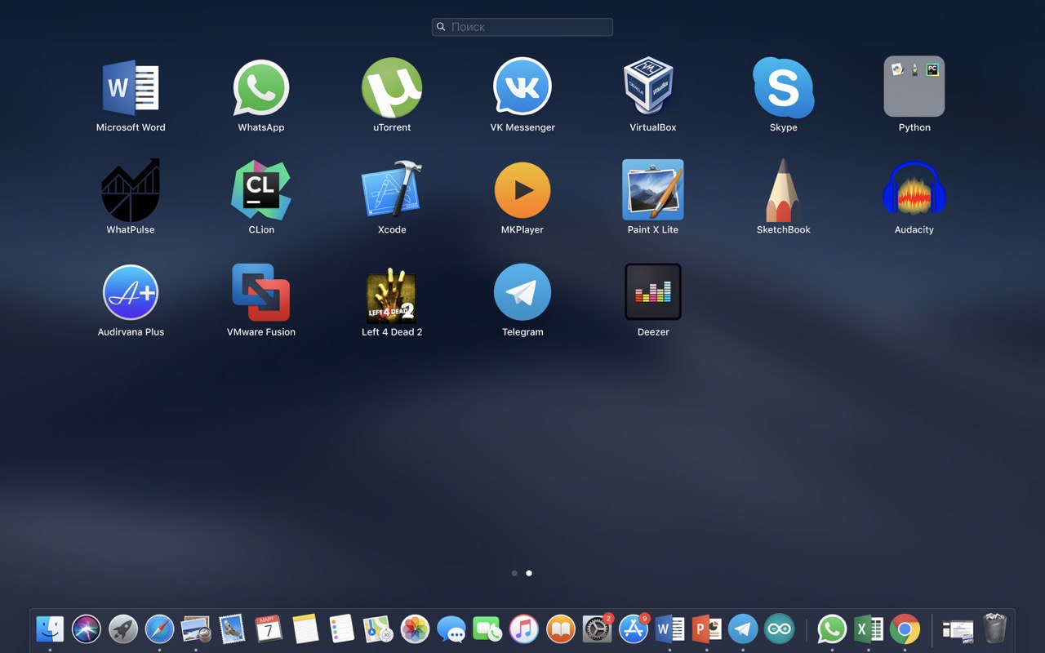Image resolution: width=1045 pixels, height=653 pixels.
Task: Open MKPlayer
Action: pos(522,190)
